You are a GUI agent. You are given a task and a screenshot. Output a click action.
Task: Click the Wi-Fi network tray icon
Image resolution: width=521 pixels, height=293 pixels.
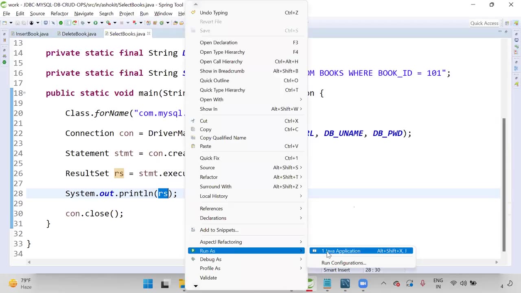click(x=453, y=283)
